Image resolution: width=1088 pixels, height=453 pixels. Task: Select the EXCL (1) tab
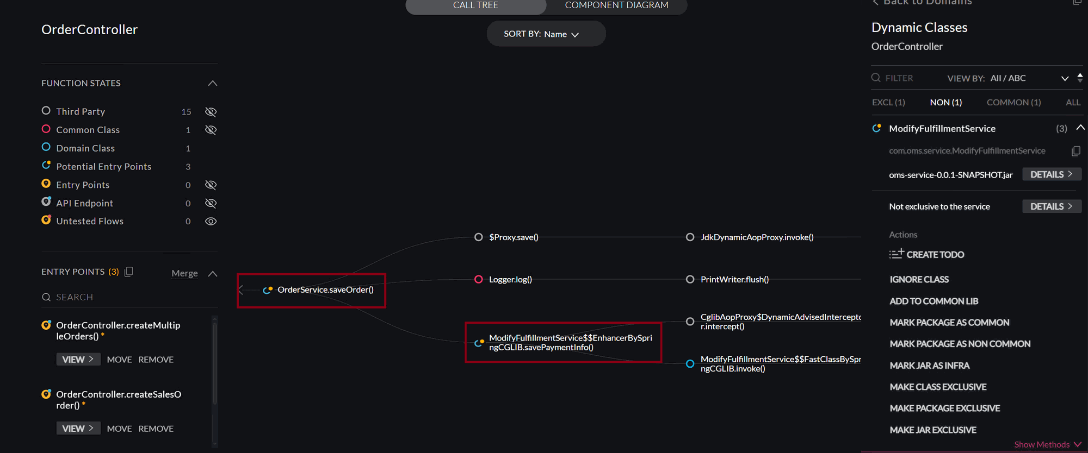click(888, 102)
